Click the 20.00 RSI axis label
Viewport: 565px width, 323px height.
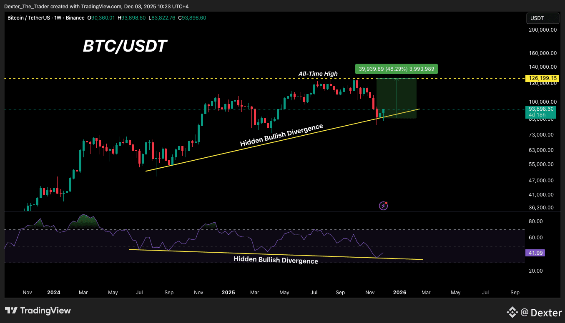click(536, 271)
